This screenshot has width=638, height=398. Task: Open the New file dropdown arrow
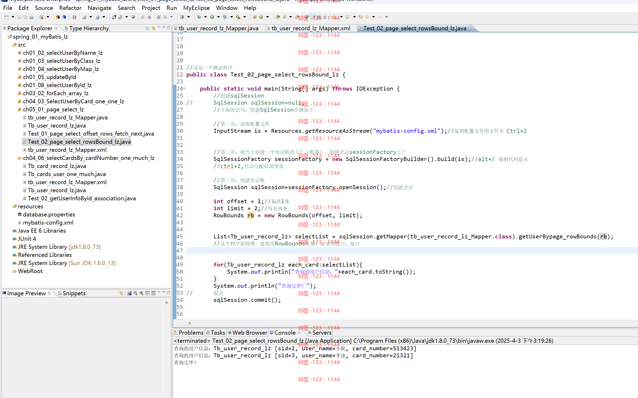(13, 17)
